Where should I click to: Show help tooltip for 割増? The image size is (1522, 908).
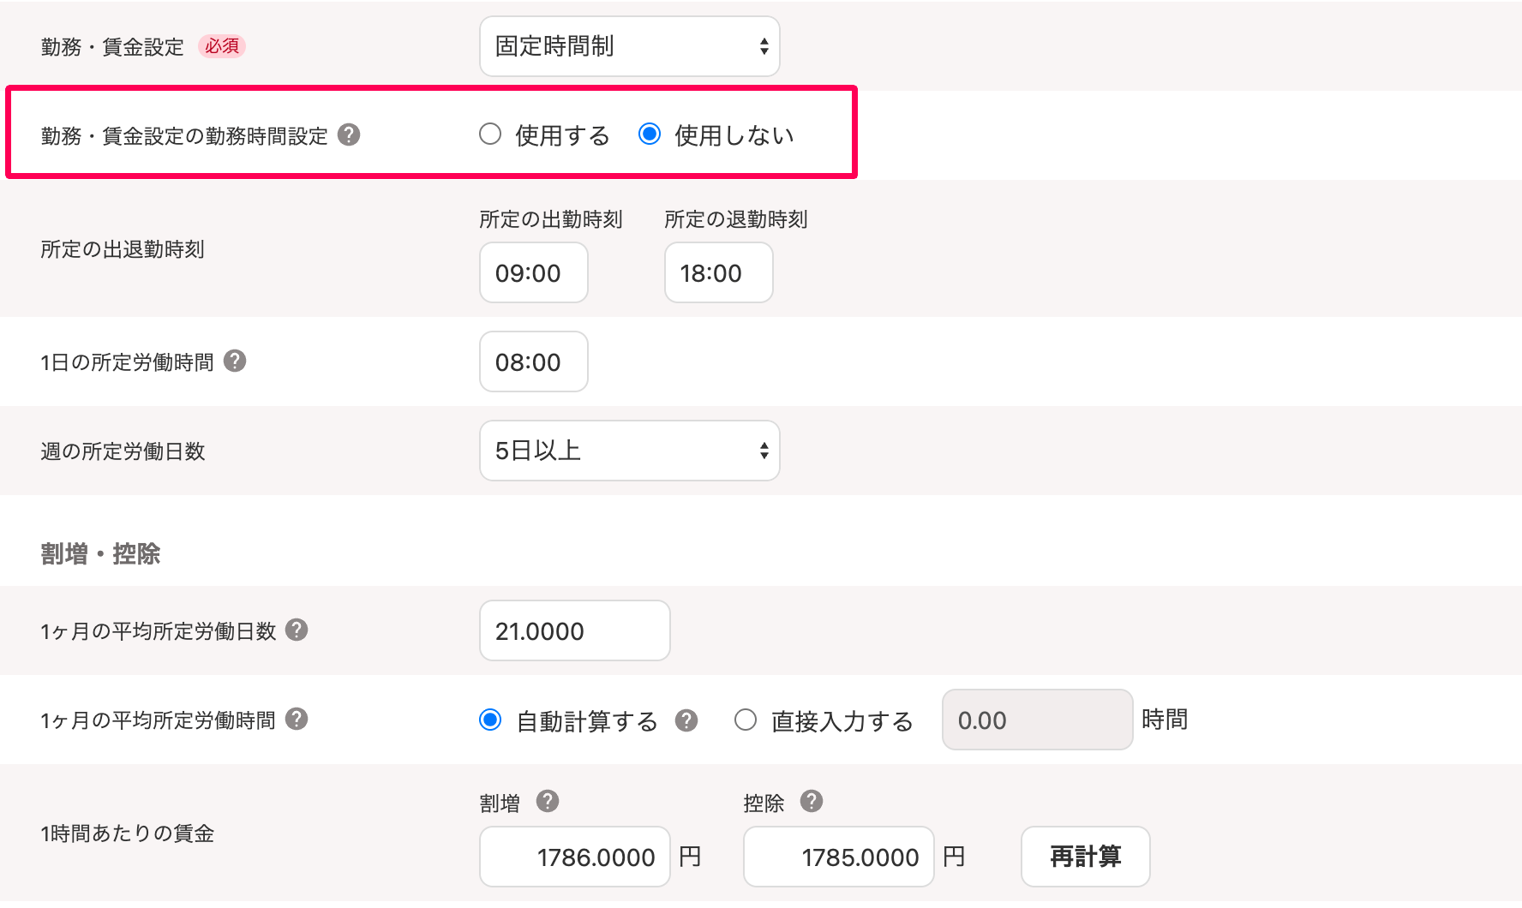pyautogui.click(x=548, y=801)
